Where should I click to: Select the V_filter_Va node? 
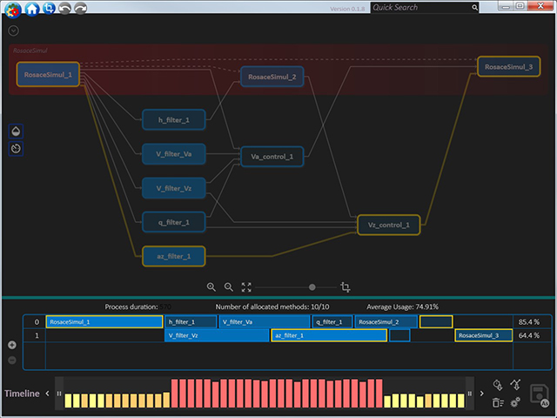pos(174,154)
